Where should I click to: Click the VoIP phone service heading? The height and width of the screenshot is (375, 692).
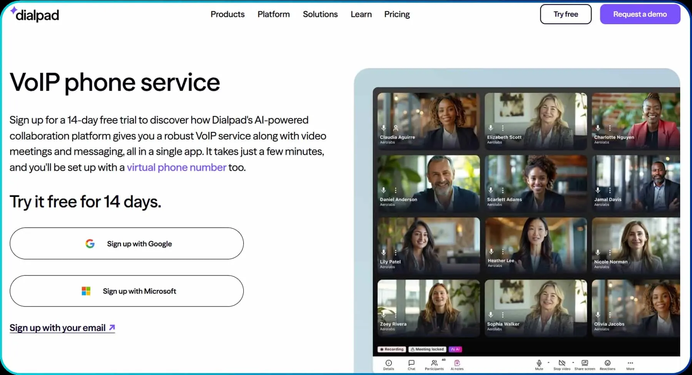(115, 82)
